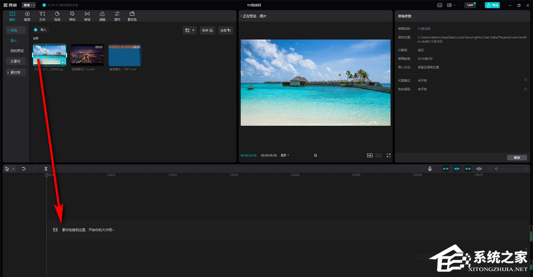The image size is (533, 277).
Task: Open the 转场 (Transitions) icon
Action: click(x=87, y=15)
